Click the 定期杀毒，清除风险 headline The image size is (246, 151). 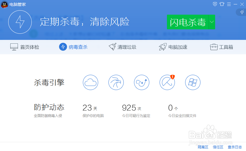tap(85, 22)
